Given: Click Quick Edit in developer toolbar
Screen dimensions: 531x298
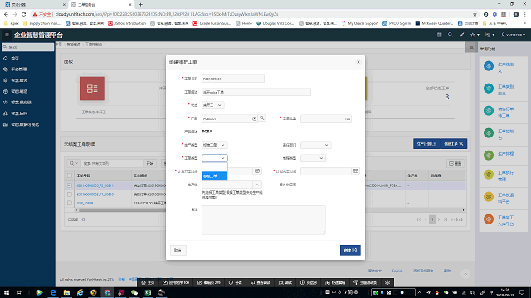Looking at the screenshot, I should pos(335,282).
